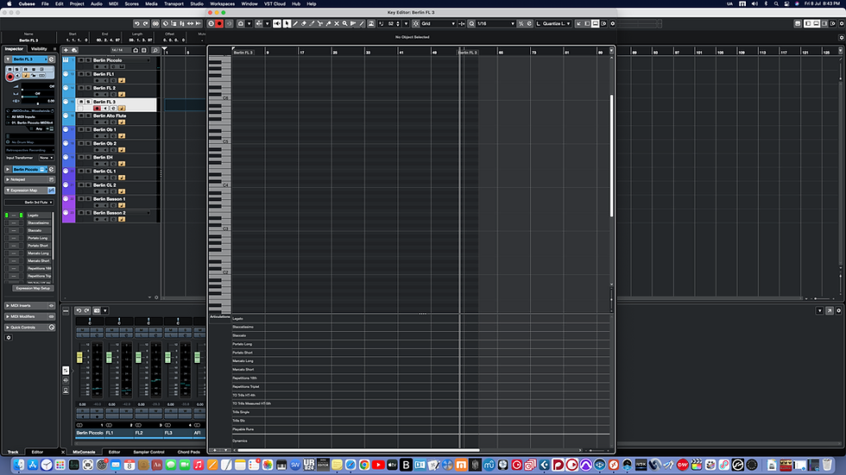This screenshot has width=846, height=475.
Task: Click Key Editor vertical scrollbar
Action: click(x=611, y=156)
